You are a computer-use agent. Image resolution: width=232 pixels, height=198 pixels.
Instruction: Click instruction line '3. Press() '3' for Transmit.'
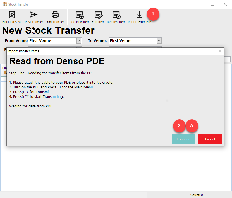[30, 92]
